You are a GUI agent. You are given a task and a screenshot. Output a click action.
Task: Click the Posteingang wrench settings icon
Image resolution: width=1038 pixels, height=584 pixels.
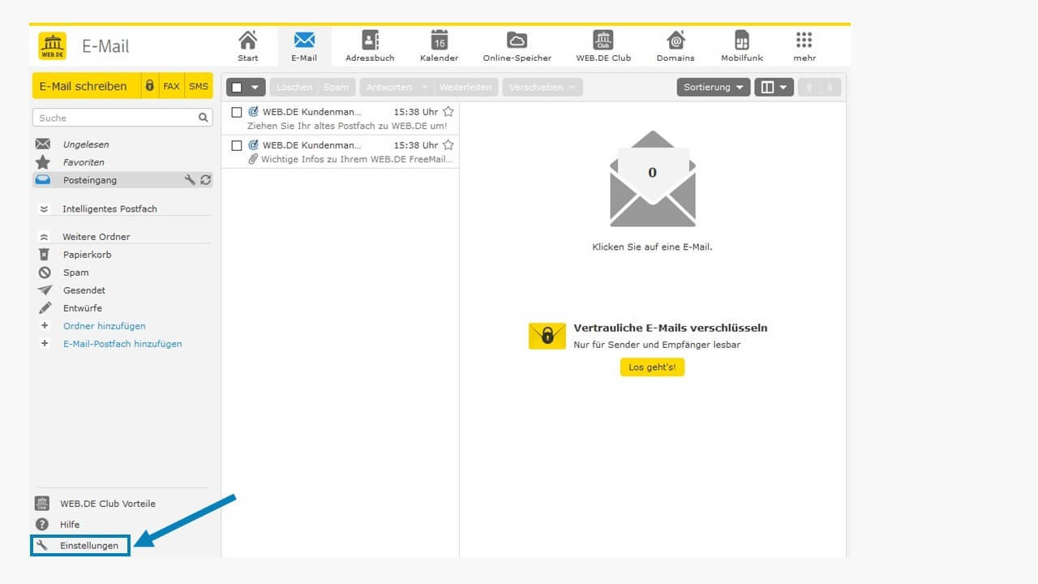pyautogui.click(x=190, y=180)
